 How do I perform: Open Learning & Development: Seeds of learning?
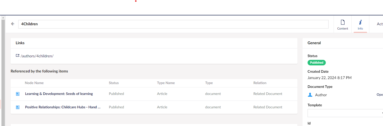(59, 94)
